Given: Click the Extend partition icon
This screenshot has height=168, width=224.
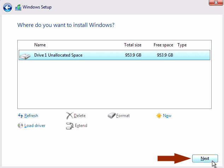Looking at the screenshot, I should pos(70,126).
